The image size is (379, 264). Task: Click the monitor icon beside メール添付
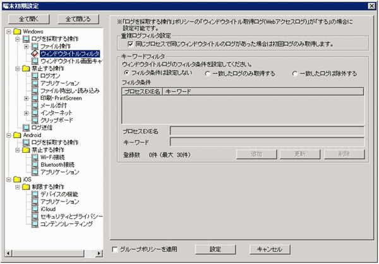(x=35, y=105)
